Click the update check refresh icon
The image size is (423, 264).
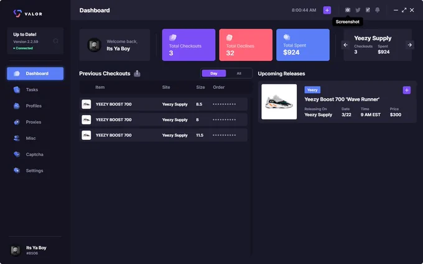tap(56, 41)
